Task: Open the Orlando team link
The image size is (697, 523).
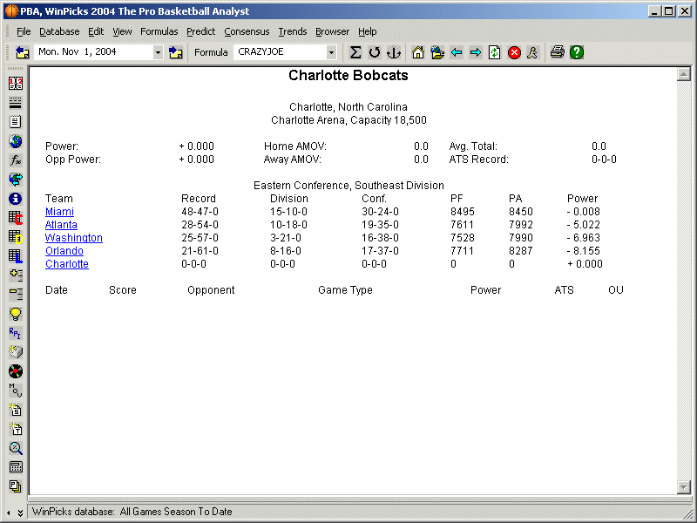Action: coord(64,251)
